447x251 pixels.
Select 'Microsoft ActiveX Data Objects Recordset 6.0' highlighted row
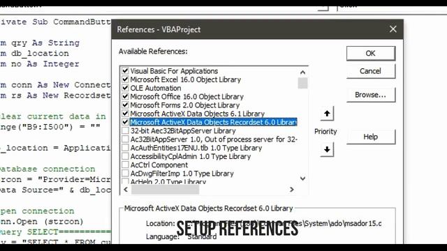pos(214,122)
